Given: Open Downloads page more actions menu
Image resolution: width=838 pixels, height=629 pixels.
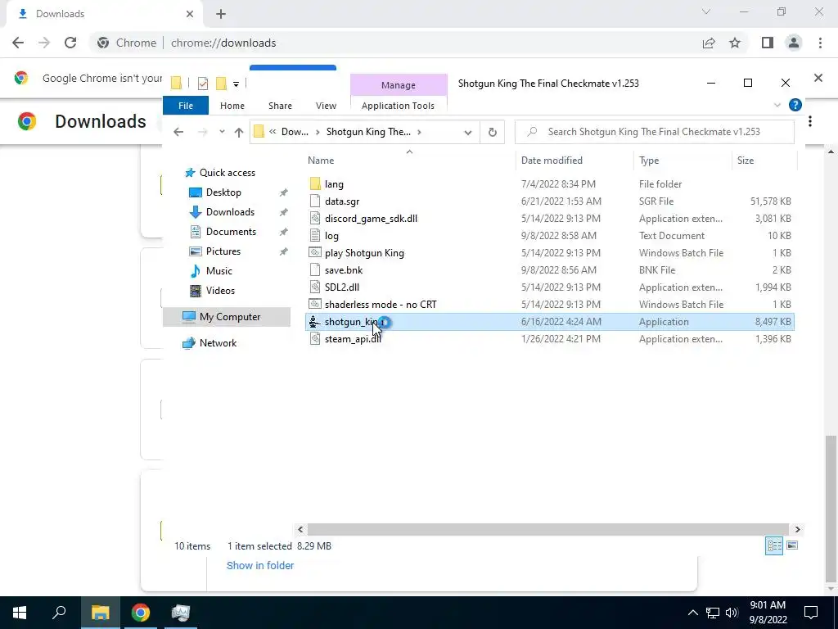Looking at the screenshot, I should [810, 121].
